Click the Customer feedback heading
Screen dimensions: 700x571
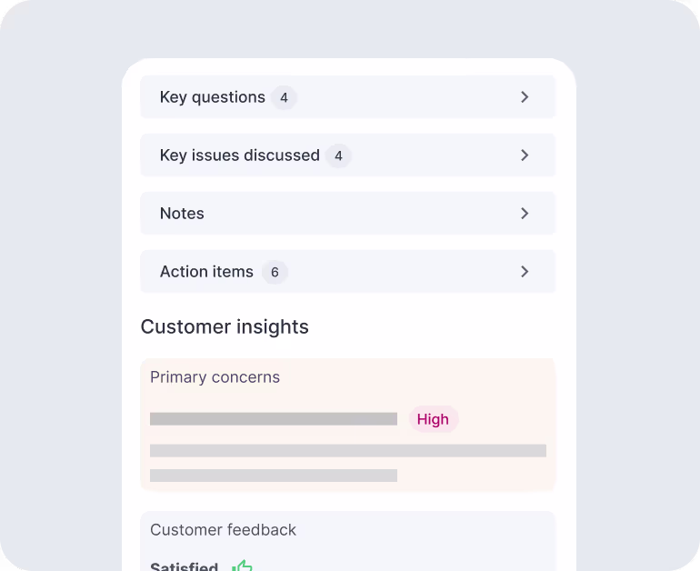point(223,530)
